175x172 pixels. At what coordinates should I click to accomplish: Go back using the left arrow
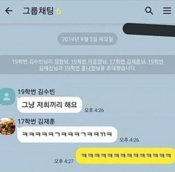point(9,11)
